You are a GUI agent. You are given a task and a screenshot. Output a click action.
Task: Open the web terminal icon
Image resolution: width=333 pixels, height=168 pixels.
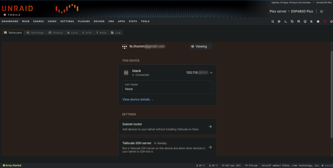point(286,21)
